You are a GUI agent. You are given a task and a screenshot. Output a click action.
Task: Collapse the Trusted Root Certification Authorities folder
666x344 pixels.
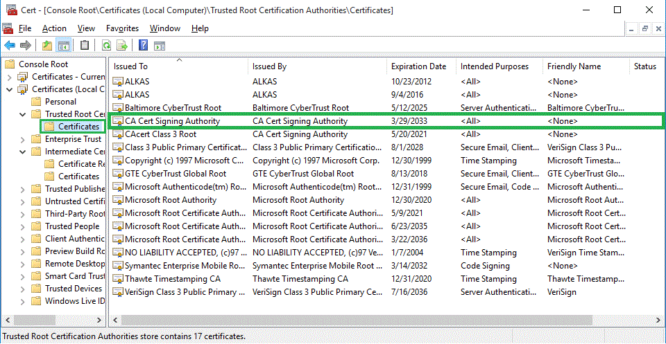pyautogui.click(x=23, y=114)
